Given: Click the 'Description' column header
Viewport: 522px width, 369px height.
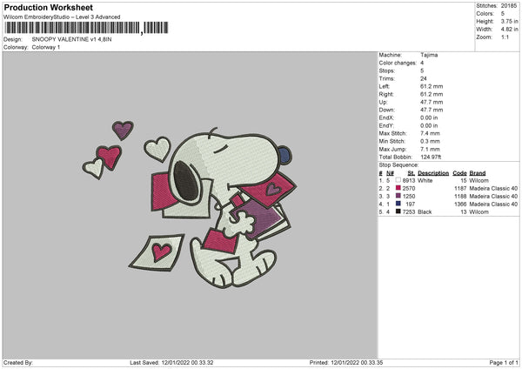Looking at the screenshot, I should pyautogui.click(x=433, y=173).
